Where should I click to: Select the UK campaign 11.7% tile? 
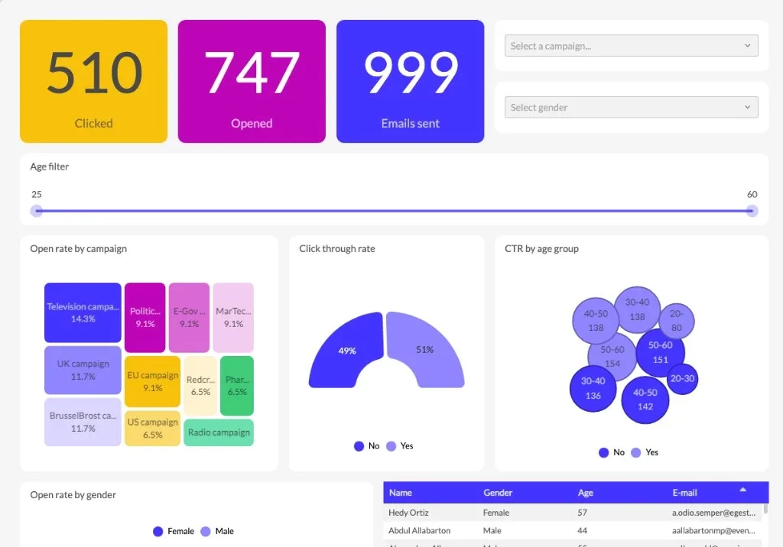pyautogui.click(x=83, y=371)
